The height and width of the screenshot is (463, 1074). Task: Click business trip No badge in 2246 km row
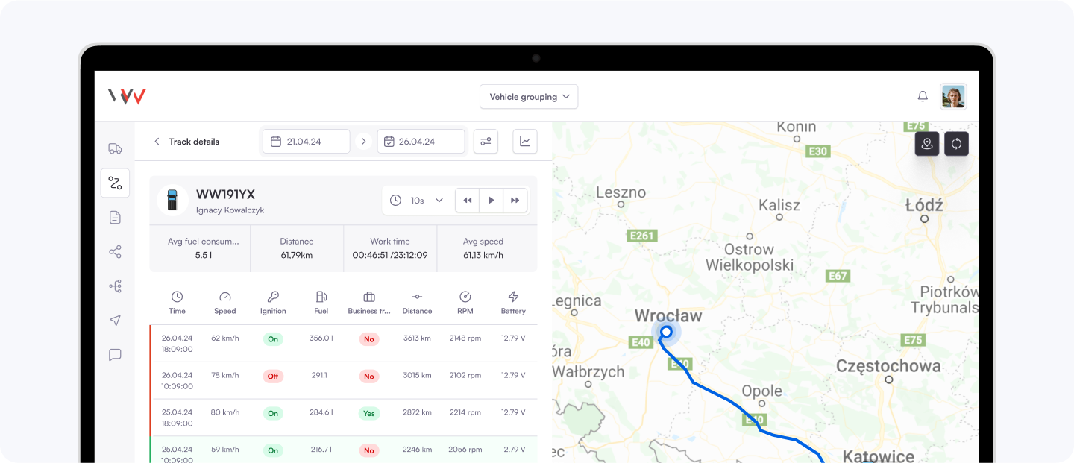click(x=368, y=450)
